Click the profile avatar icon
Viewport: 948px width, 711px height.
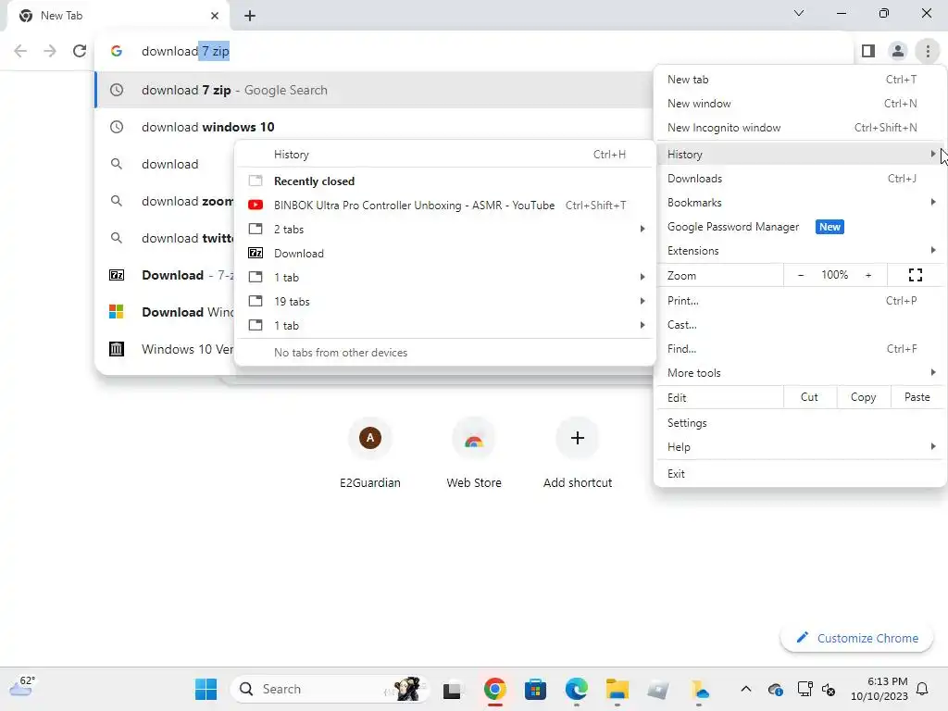pyautogui.click(x=898, y=51)
